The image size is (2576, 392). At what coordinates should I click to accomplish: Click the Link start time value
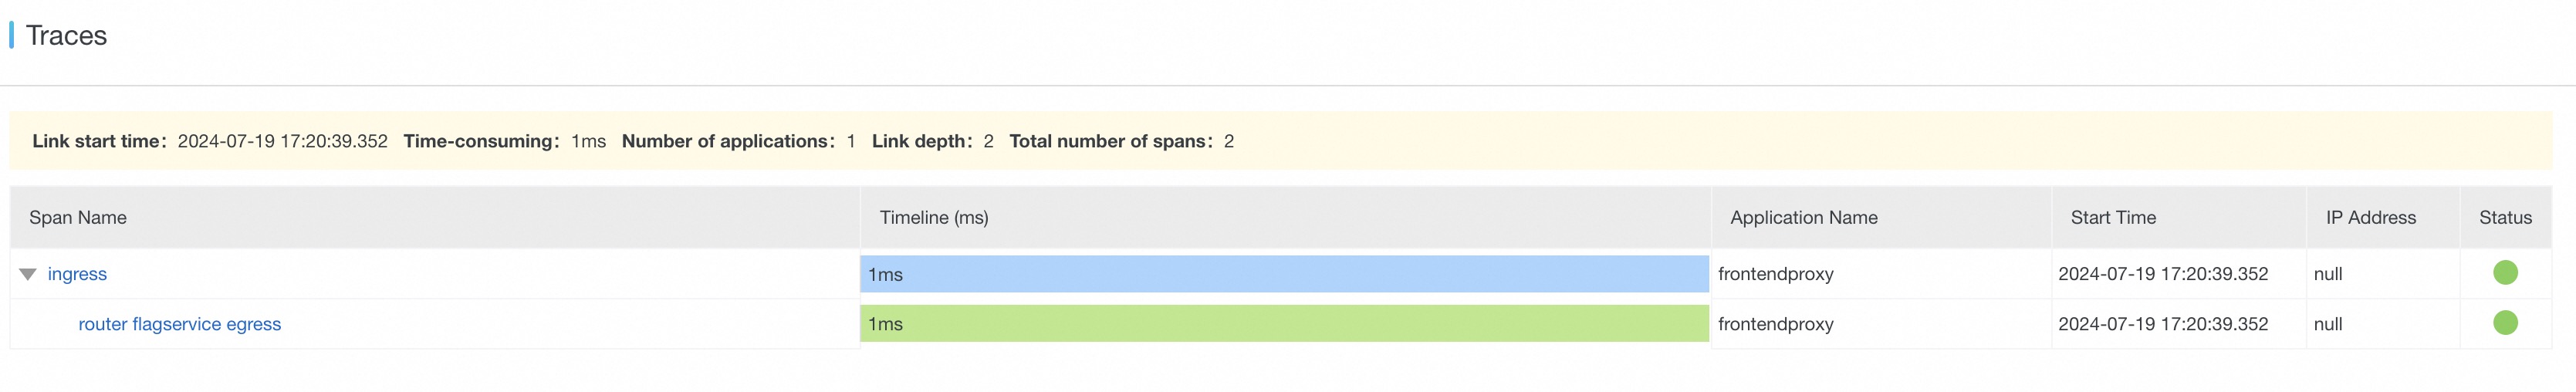[x=282, y=141]
